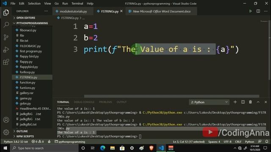
Task: Open the Go menu
Action: point(56,3)
